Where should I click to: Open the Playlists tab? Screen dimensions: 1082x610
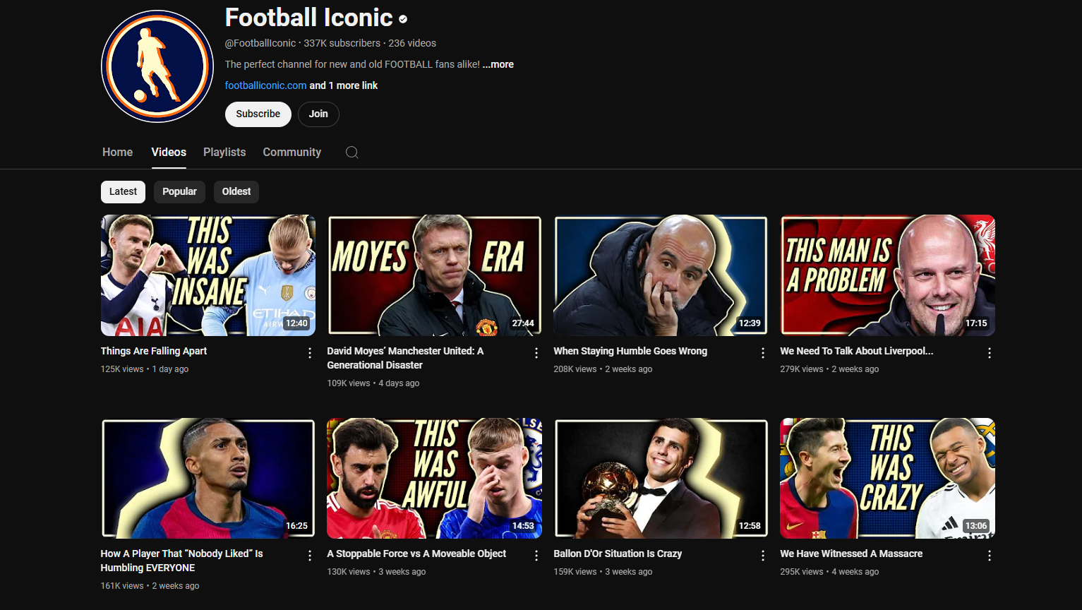pyautogui.click(x=224, y=152)
